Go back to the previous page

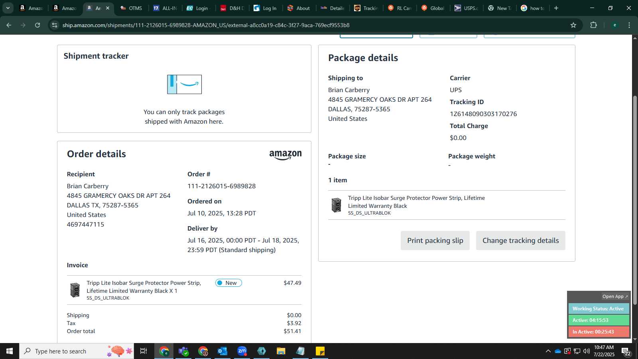point(9,25)
